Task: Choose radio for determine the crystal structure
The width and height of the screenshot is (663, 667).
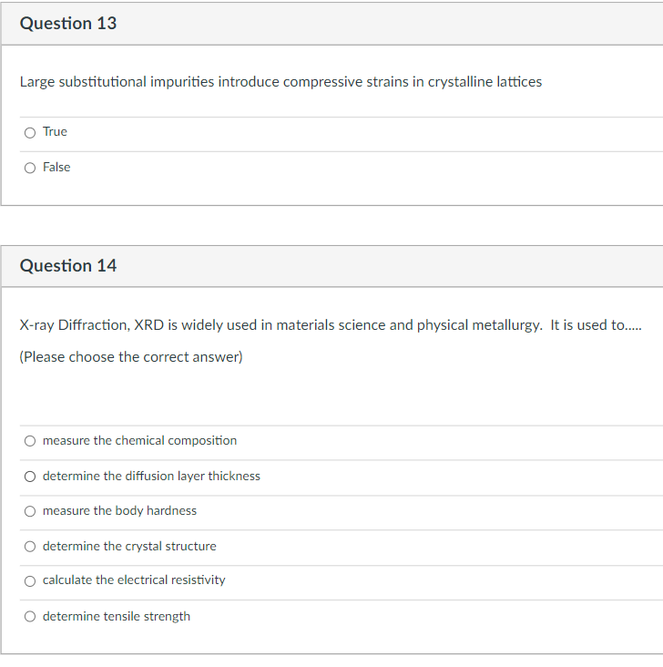Action: click(30, 547)
